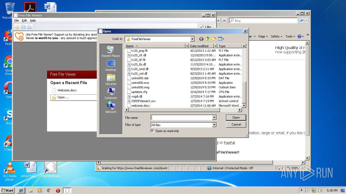This screenshot has width=346, height=194.
Task: Click in the Bing search box
Action: (263, 20)
